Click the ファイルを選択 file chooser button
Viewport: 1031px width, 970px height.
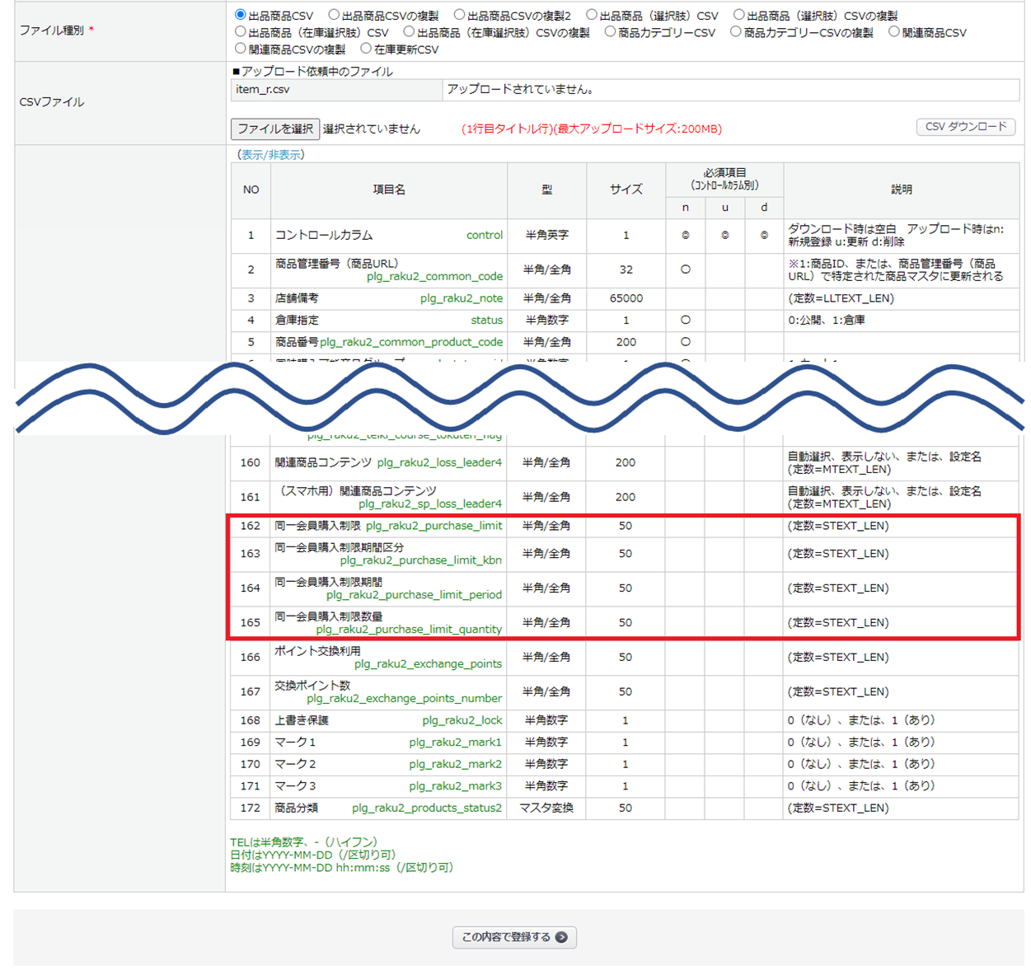pyautogui.click(x=275, y=129)
